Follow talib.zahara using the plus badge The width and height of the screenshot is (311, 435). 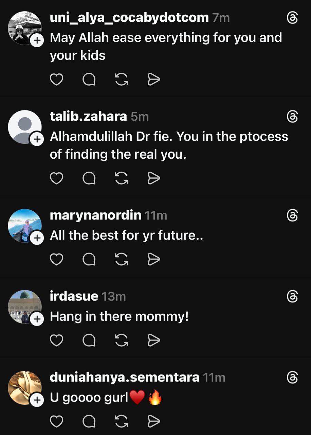pos(37,139)
